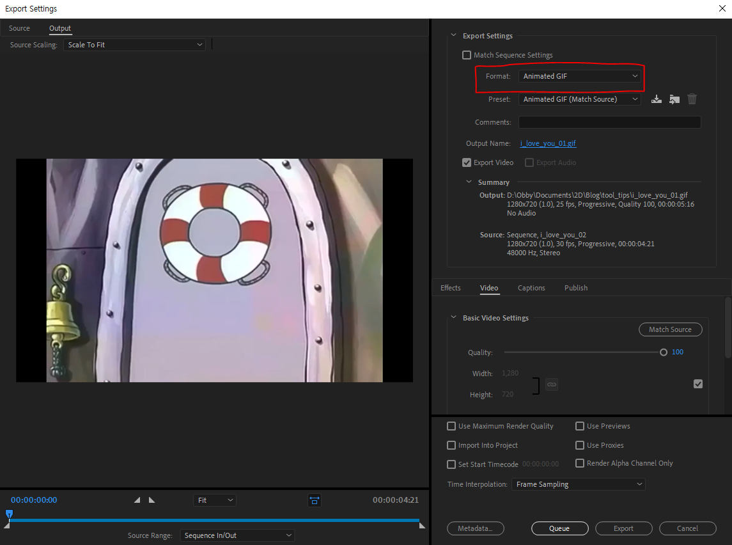
Task: Click the timeline out-point handle
Action: 422,526
